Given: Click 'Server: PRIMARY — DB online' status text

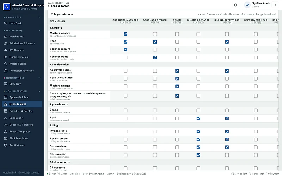Looking at the screenshot, I should [x=63, y=174].
